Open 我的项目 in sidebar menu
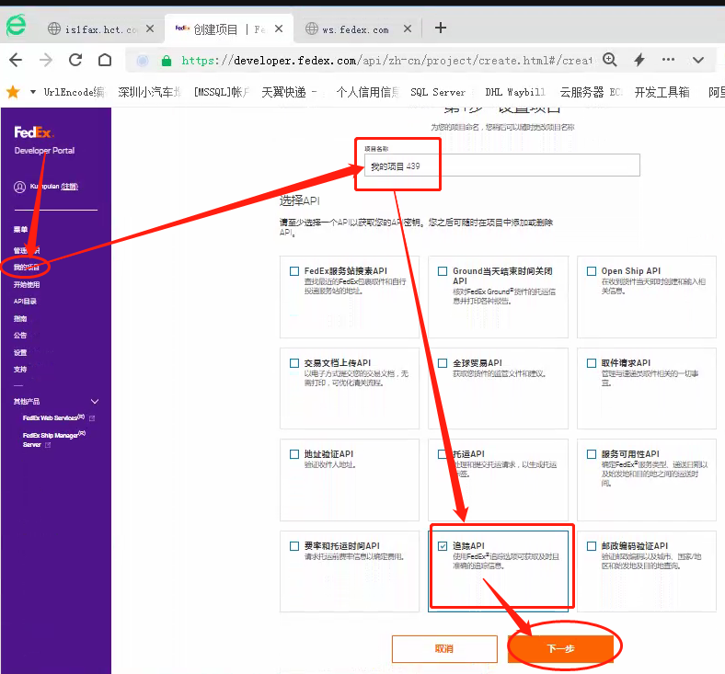 27,267
